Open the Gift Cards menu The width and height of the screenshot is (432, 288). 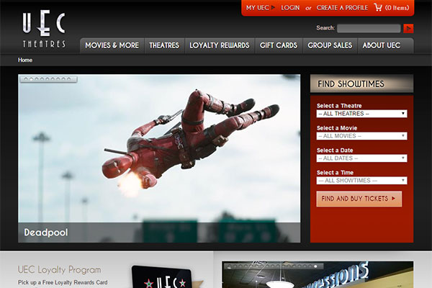click(278, 45)
